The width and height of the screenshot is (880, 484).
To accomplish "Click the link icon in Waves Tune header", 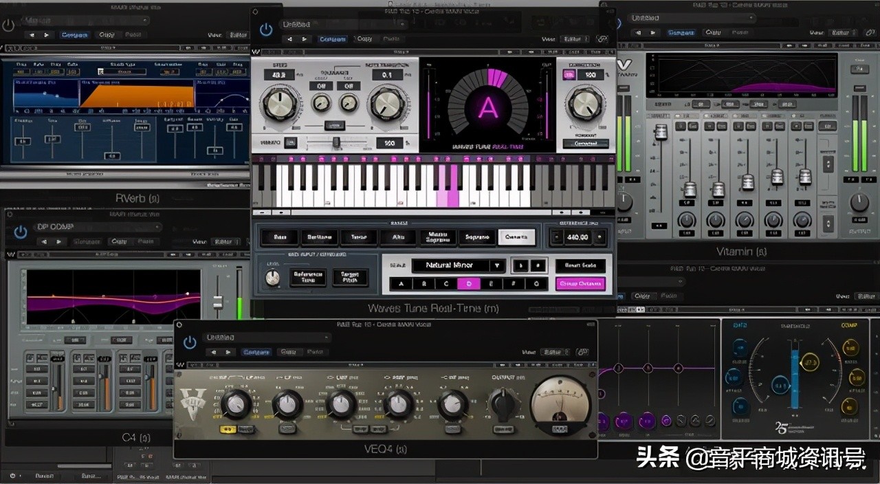I will point(602,39).
